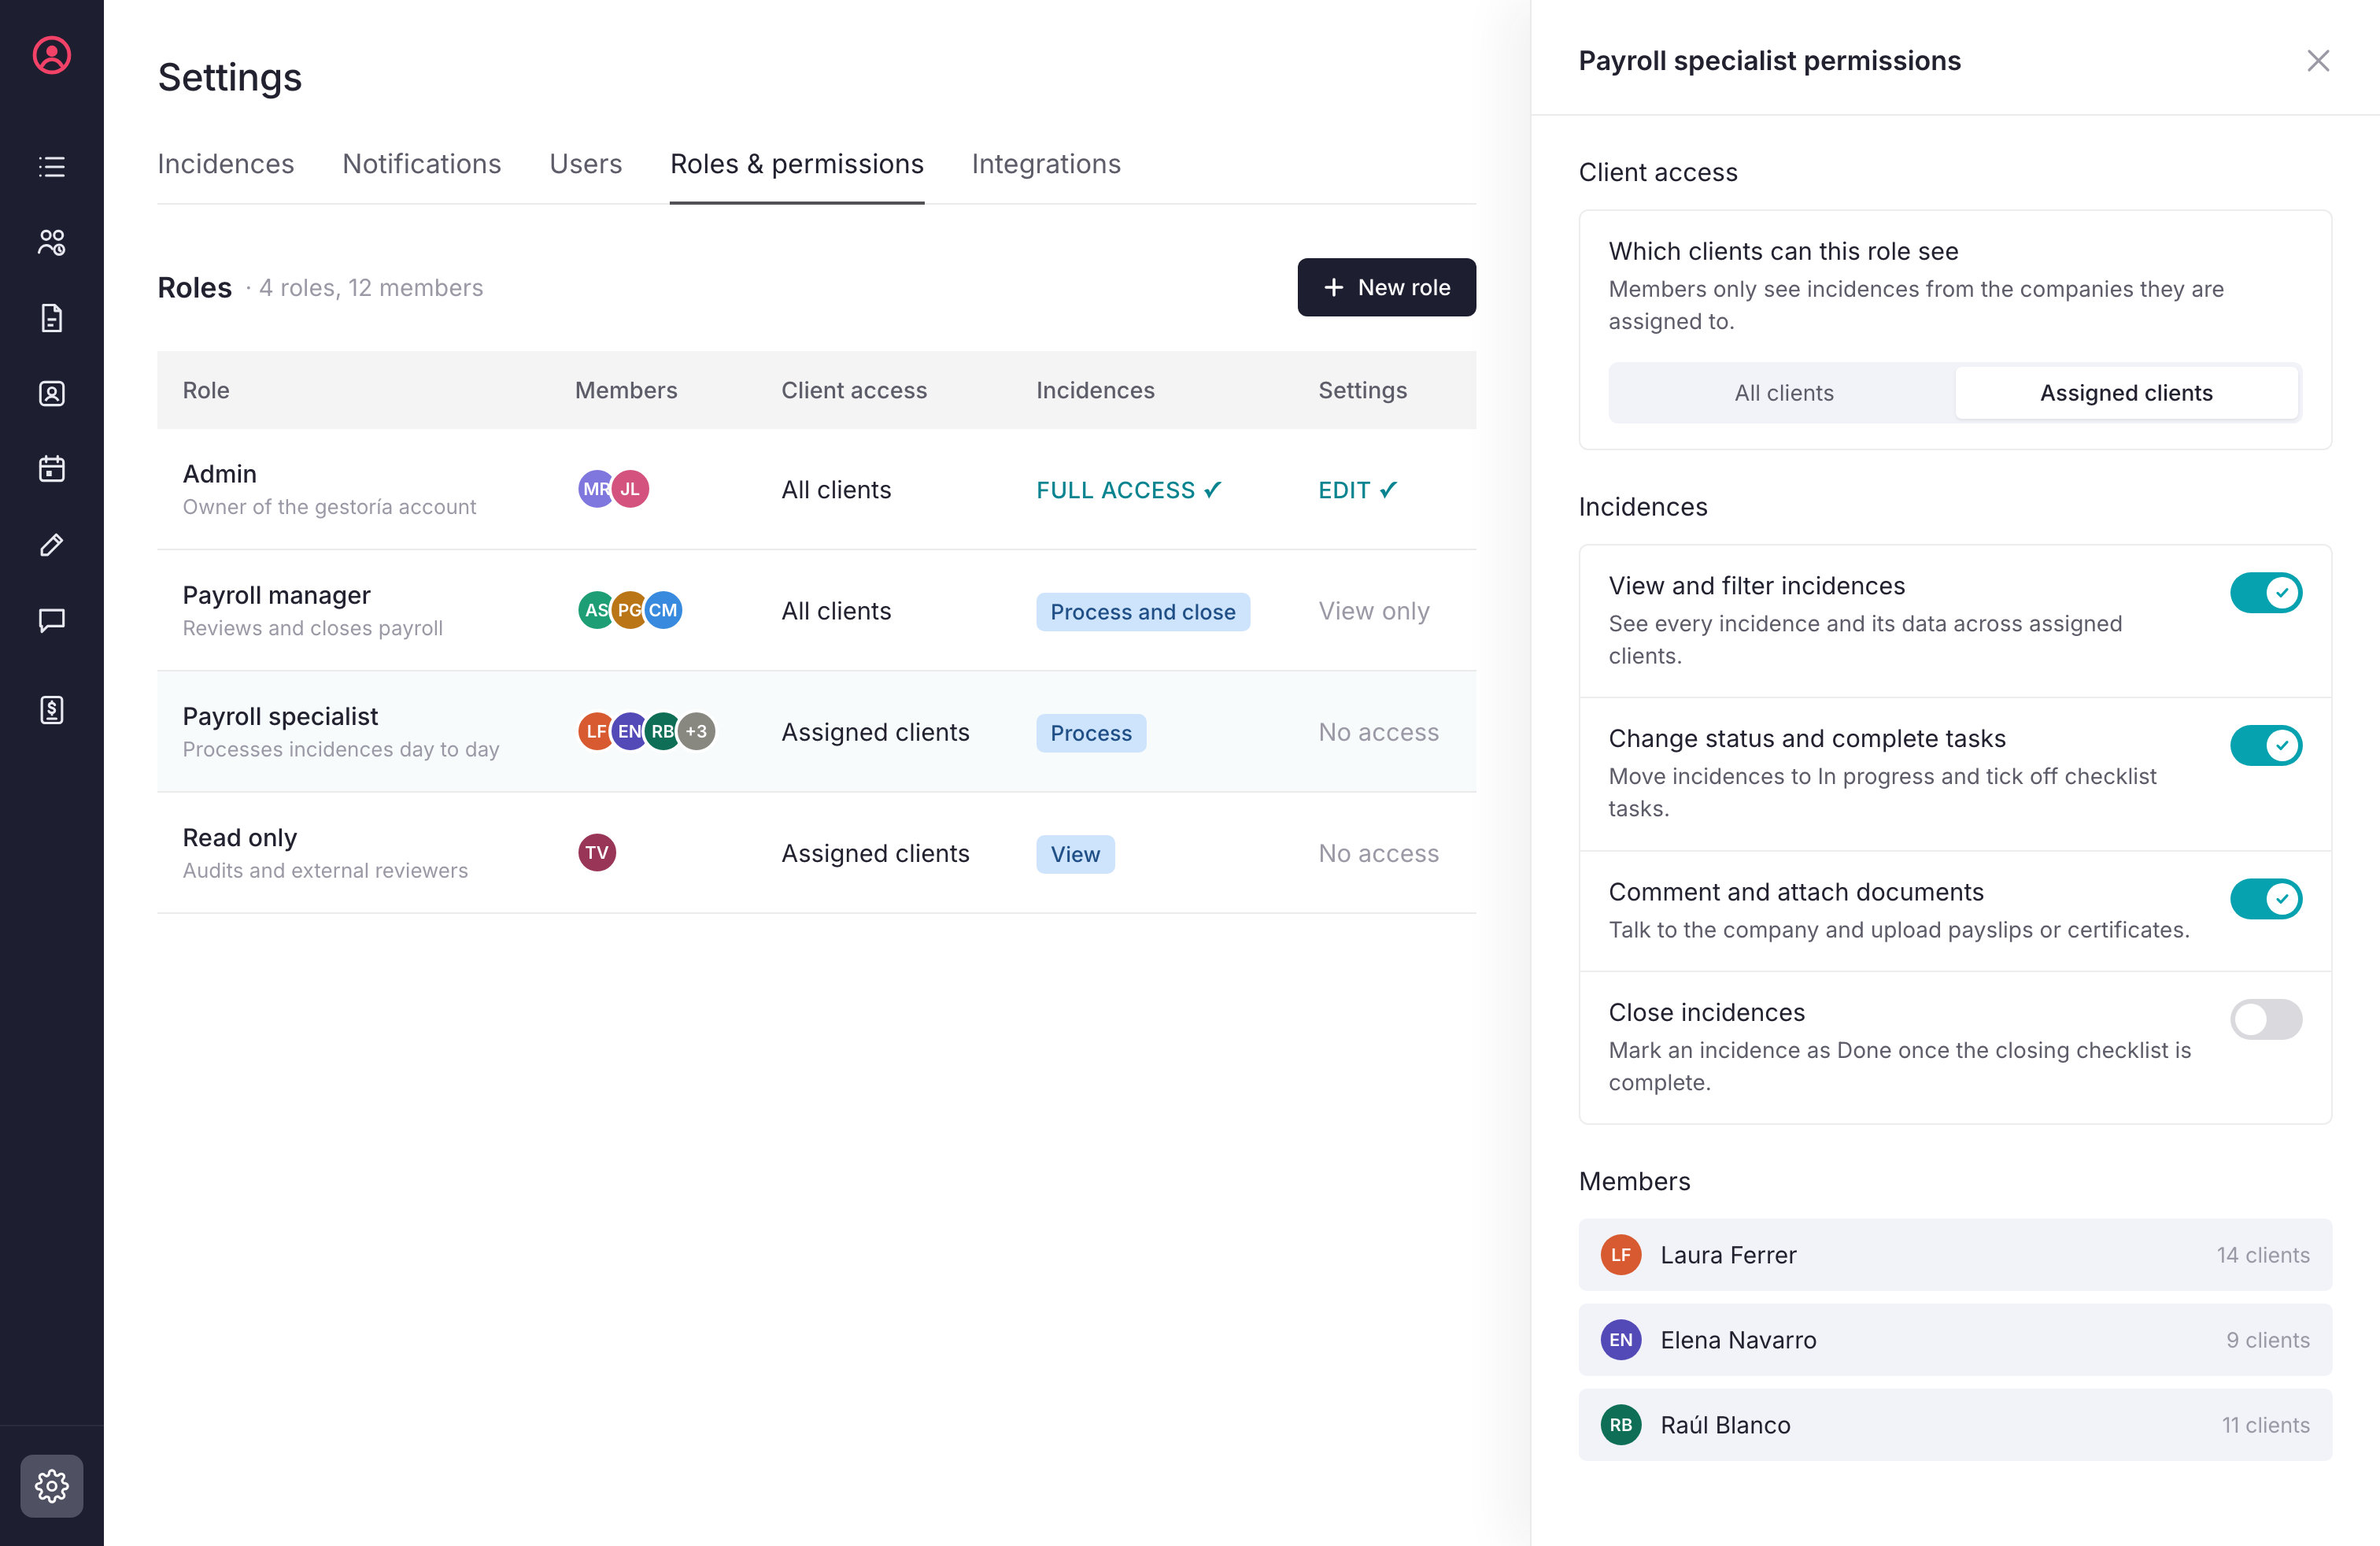Click '14 clients' next to Laura Ferrer
The width and height of the screenshot is (2380, 1546).
2263,1255
